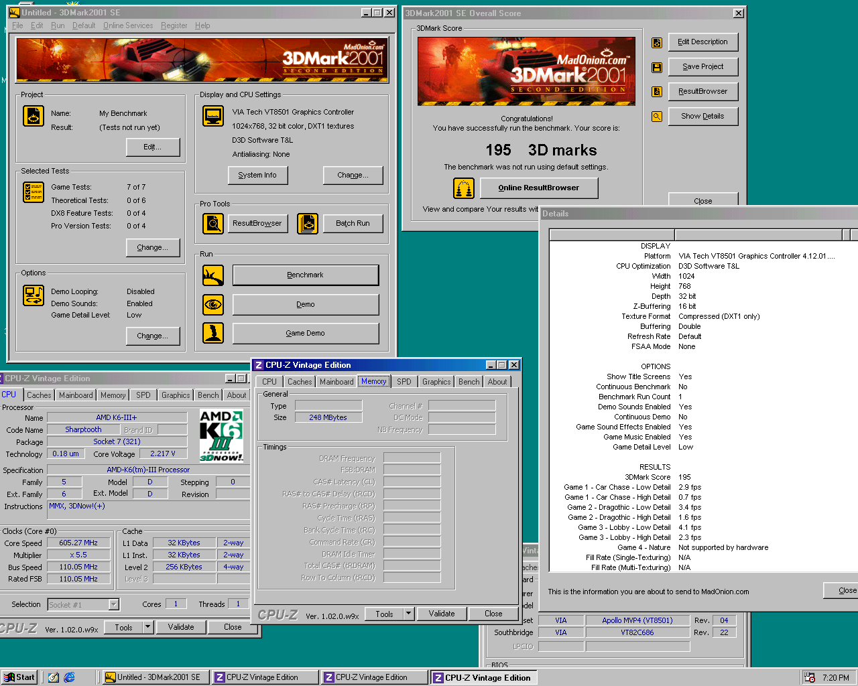Launch the Game Demo button
Image resolution: width=858 pixels, height=686 pixels.
coord(306,333)
